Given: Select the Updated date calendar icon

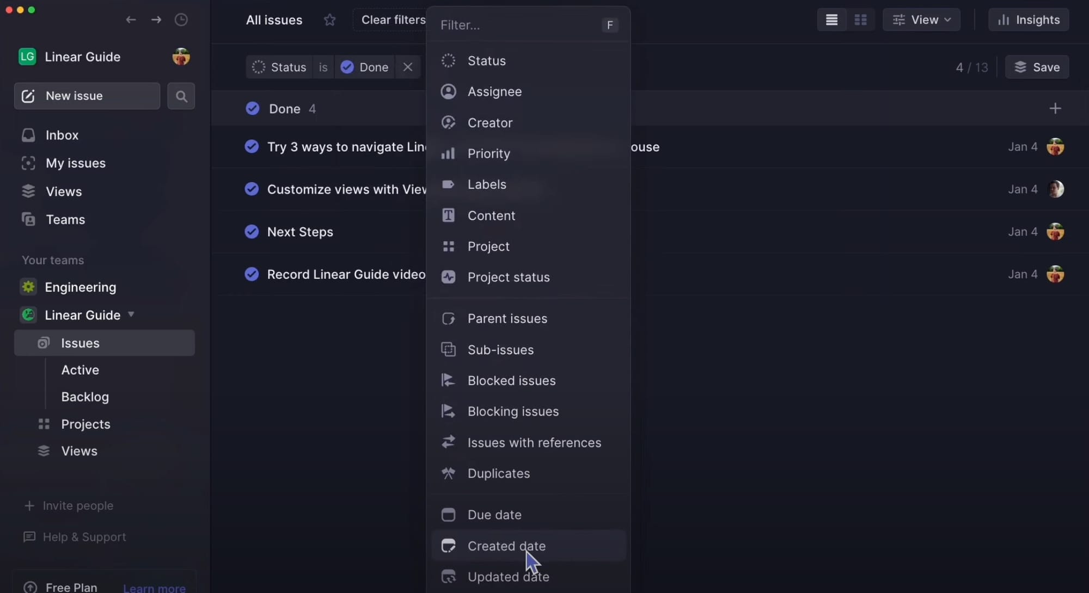Looking at the screenshot, I should tap(448, 577).
